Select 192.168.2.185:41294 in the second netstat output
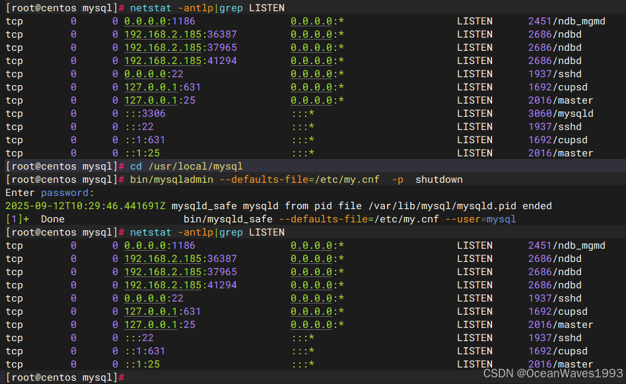Viewport: 626px width, 384px height. point(180,285)
